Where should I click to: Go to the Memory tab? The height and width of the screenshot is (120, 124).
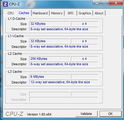[57, 13]
